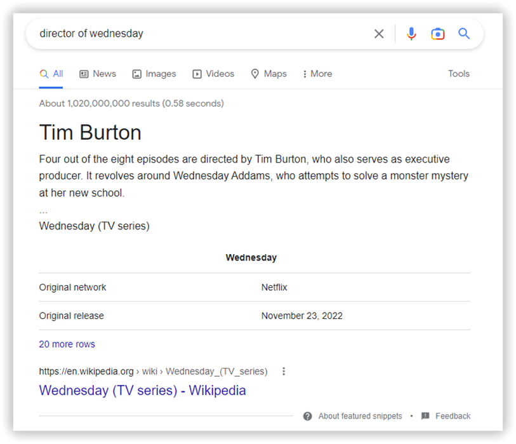Switch to the News tab
Image resolution: width=516 pixels, height=444 pixels.
(x=98, y=74)
